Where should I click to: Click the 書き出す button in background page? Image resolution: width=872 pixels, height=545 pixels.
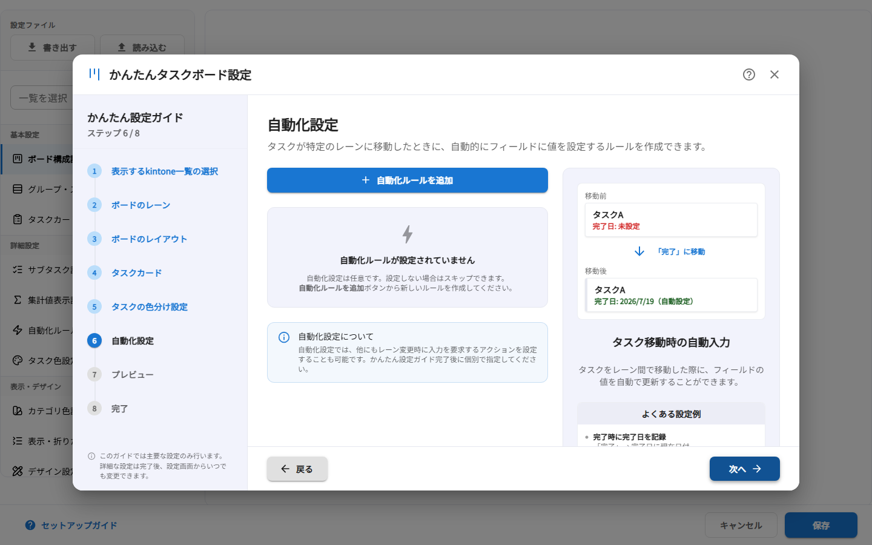click(53, 47)
